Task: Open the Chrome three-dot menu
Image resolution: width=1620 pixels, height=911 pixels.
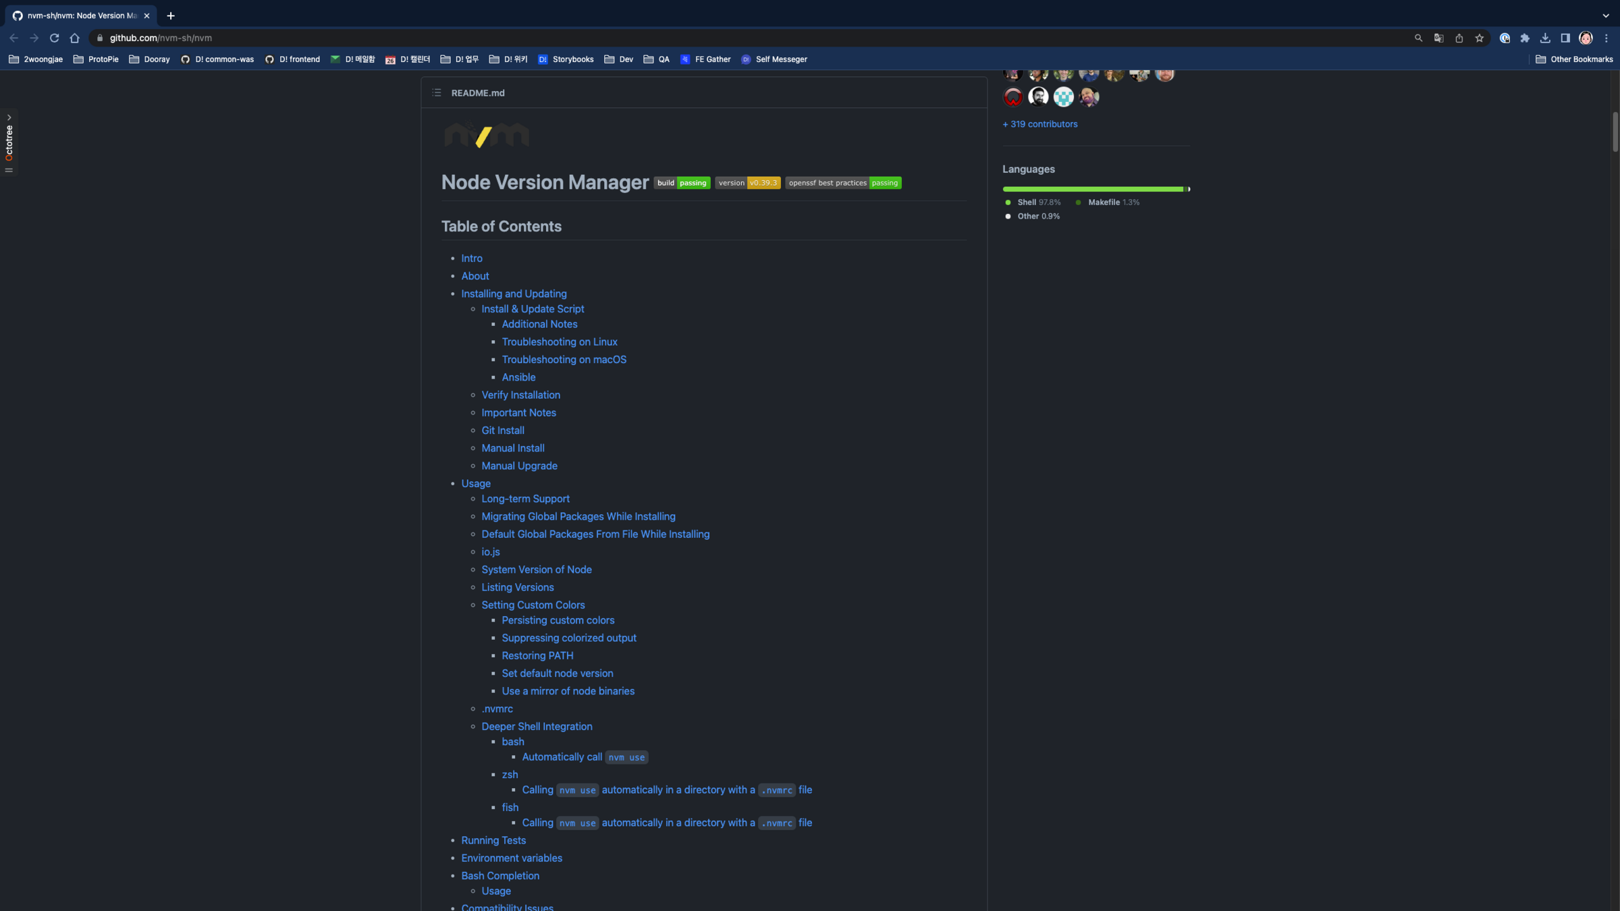Action: (1606, 38)
